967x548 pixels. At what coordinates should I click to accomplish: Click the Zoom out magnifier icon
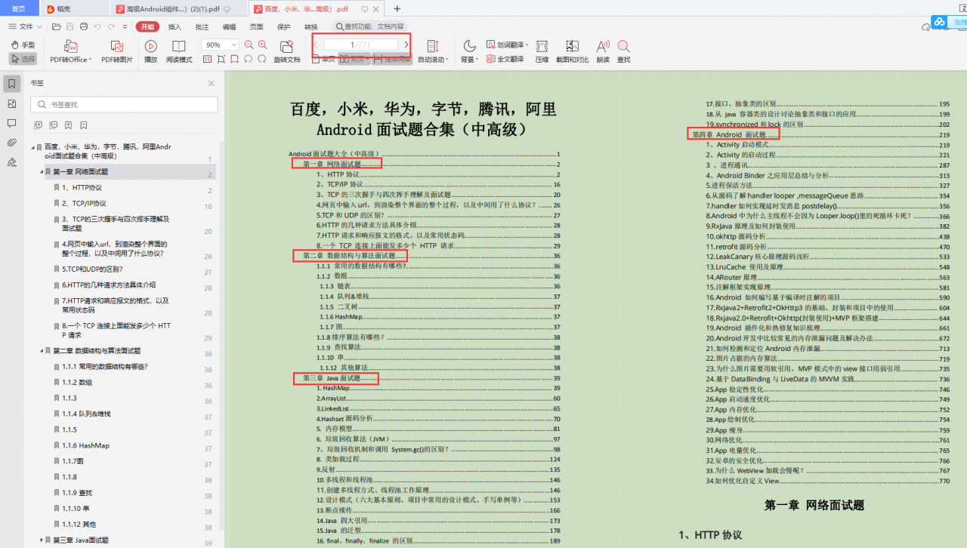249,45
